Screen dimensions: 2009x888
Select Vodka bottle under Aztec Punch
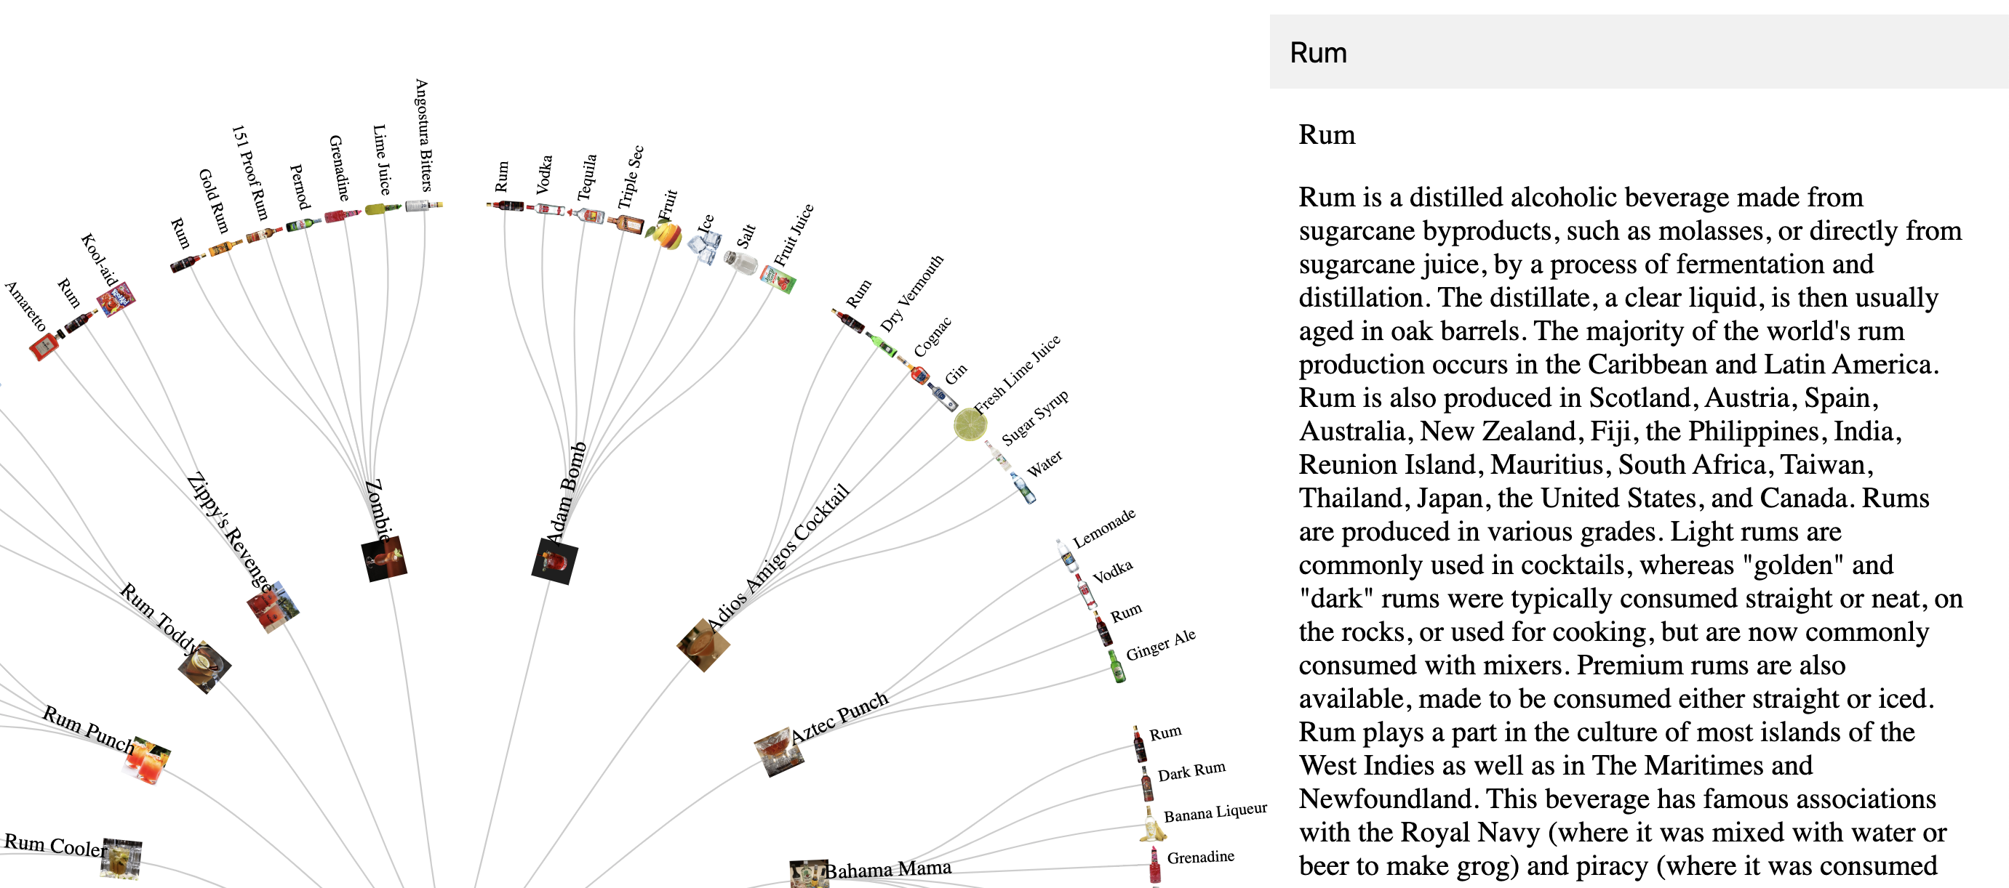(x=1087, y=592)
